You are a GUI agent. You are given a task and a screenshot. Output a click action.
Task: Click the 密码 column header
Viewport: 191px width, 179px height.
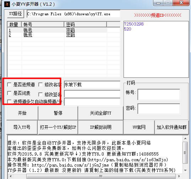(x=85, y=25)
